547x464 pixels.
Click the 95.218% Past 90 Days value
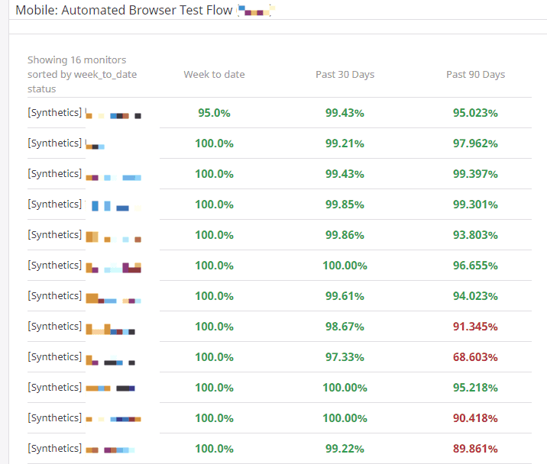tap(475, 388)
